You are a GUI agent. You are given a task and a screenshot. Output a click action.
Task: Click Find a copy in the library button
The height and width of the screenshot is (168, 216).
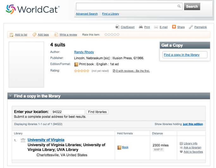pos(185,55)
